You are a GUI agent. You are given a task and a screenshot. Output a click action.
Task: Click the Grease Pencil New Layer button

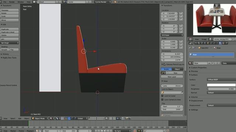pos(172,77)
